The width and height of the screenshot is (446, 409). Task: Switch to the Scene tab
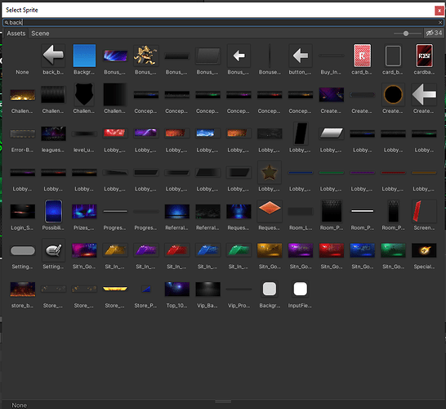coord(40,34)
